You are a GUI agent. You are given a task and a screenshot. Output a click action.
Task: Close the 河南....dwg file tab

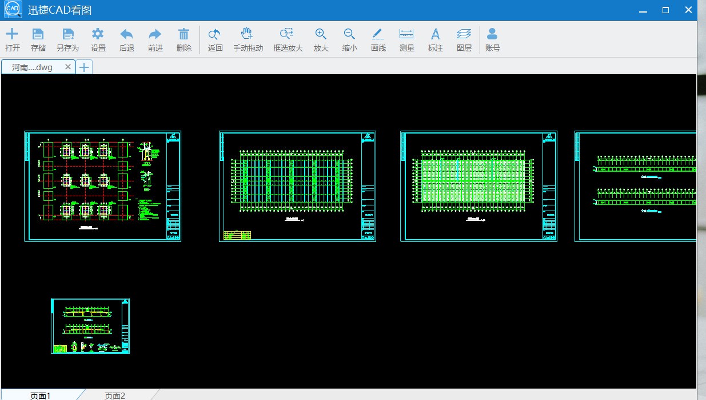[x=68, y=67]
